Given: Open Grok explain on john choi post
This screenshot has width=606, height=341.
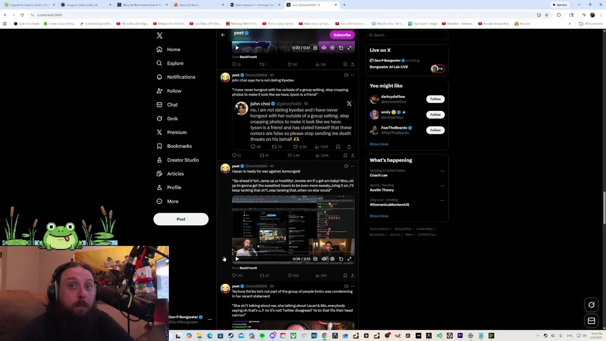Looking at the screenshot, I should coord(346,75).
